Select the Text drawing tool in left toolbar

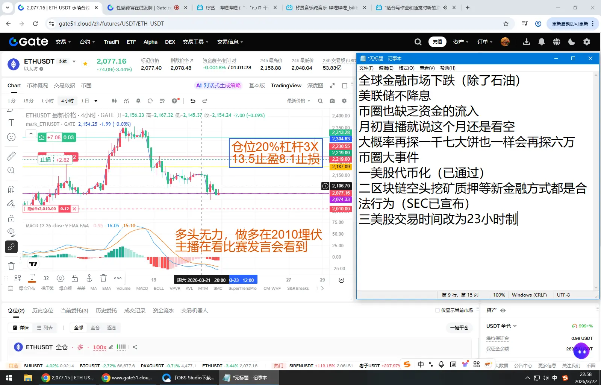coord(11,123)
